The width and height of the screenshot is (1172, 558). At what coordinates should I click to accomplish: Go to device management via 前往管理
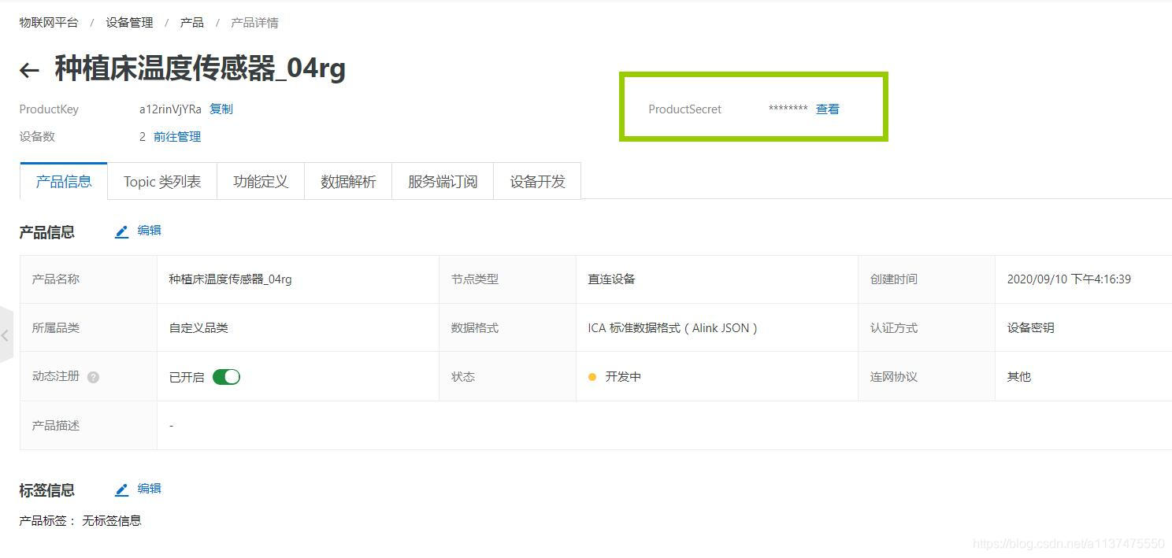(177, 137)
